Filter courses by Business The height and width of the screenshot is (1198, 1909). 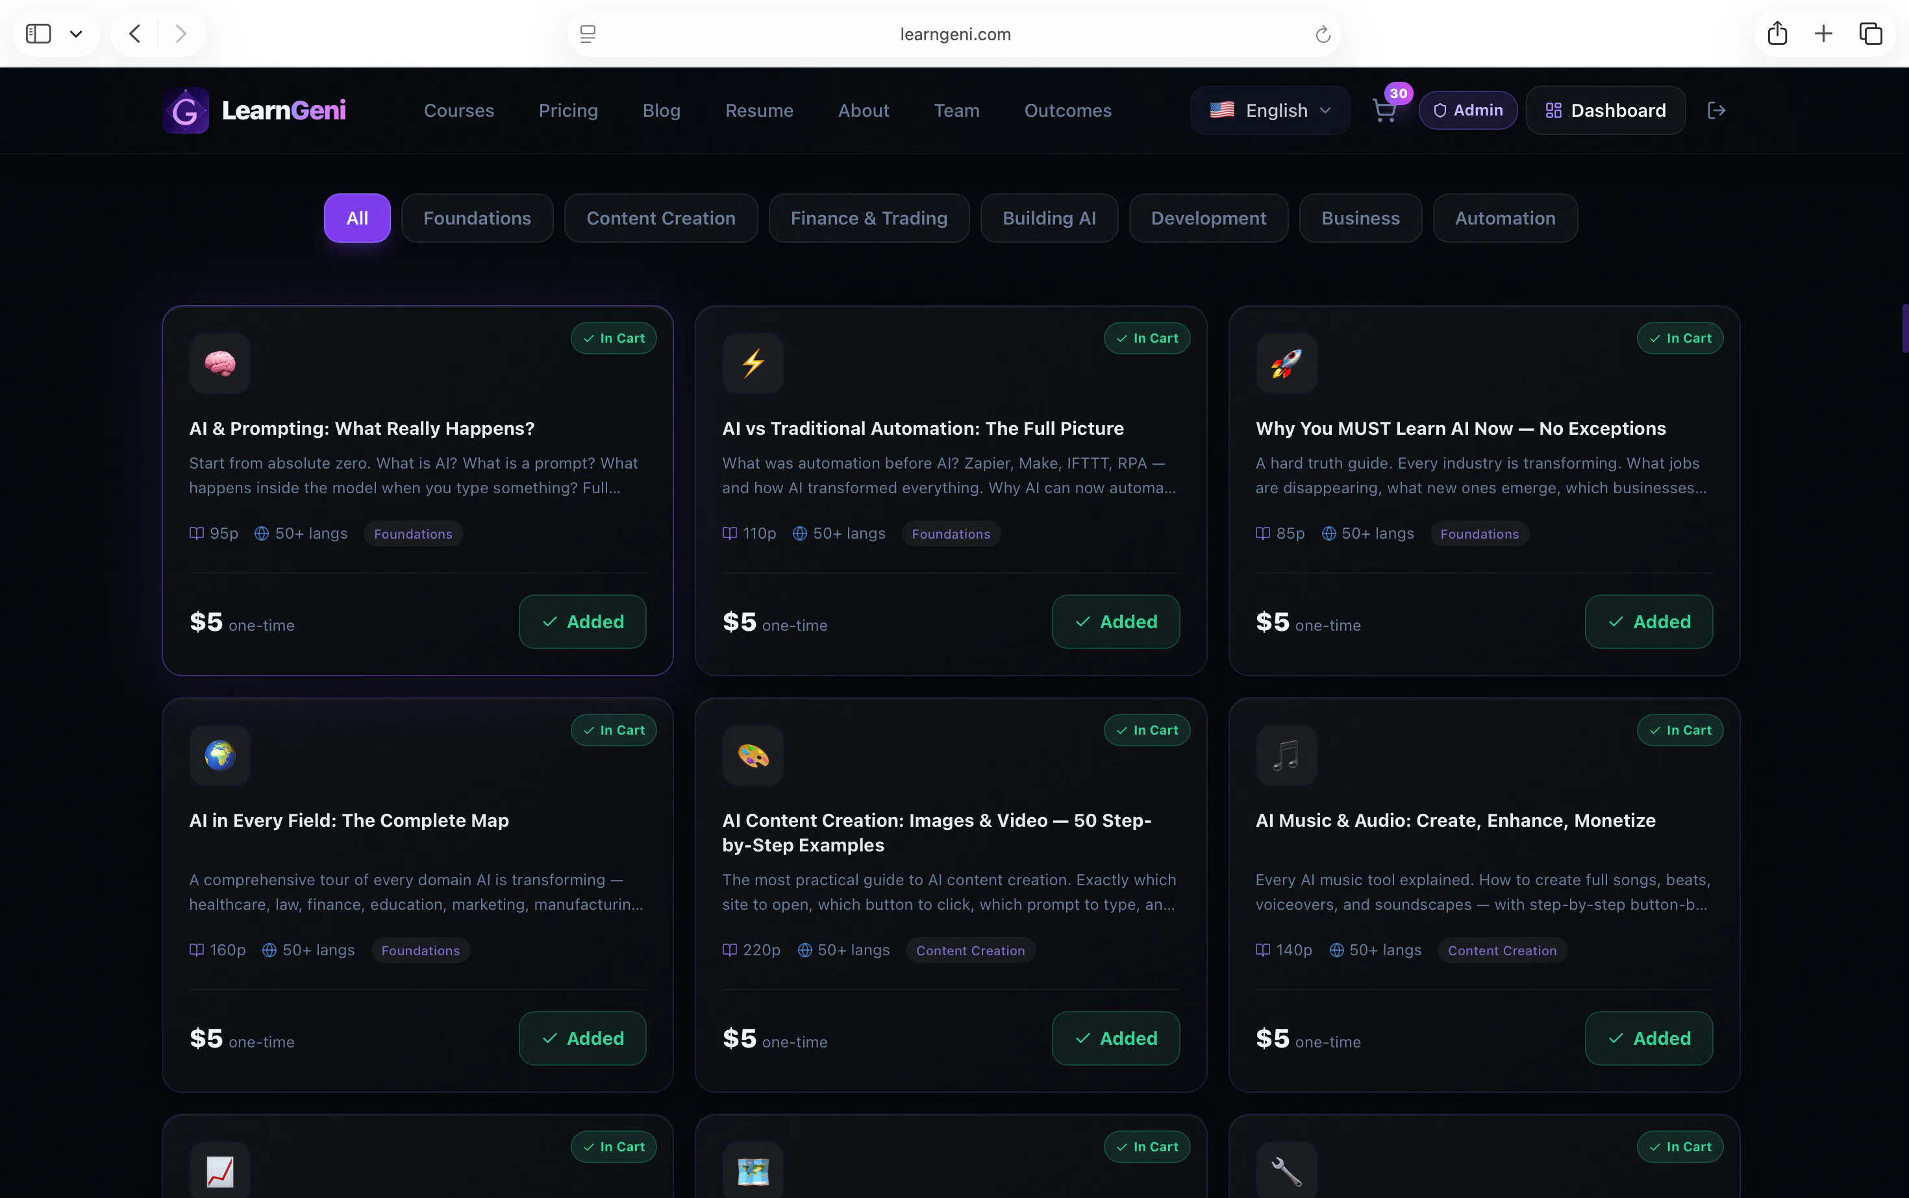coord(1360,218)
